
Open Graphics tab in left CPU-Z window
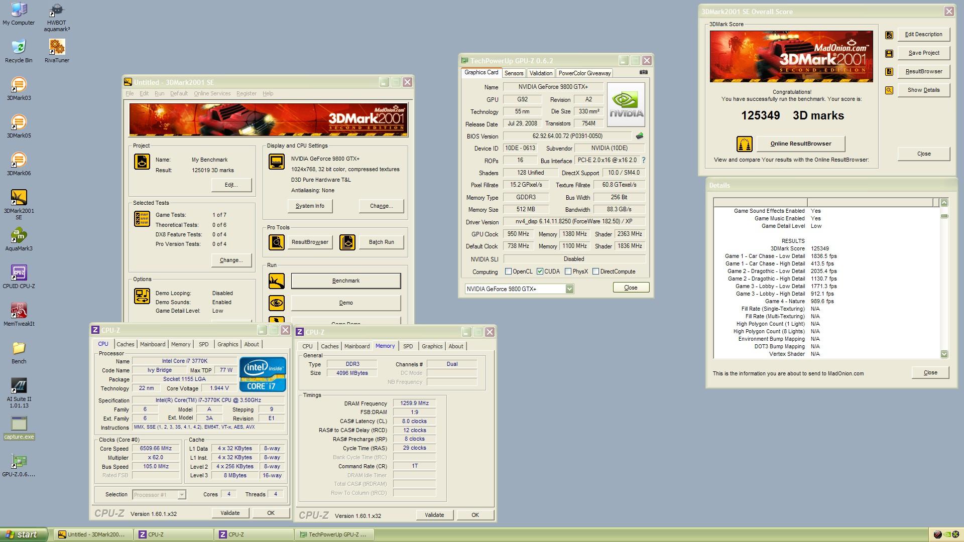pyautogui.click(x=227, y=344)
